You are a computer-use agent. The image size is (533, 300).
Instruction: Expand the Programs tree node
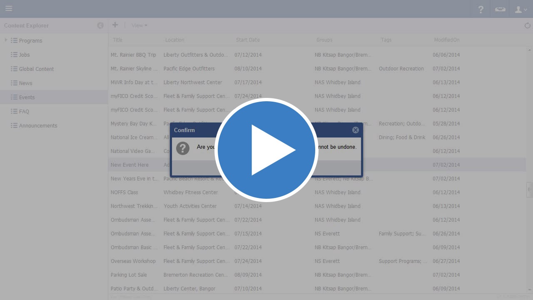pyautogui.click(x=6, y=40)
